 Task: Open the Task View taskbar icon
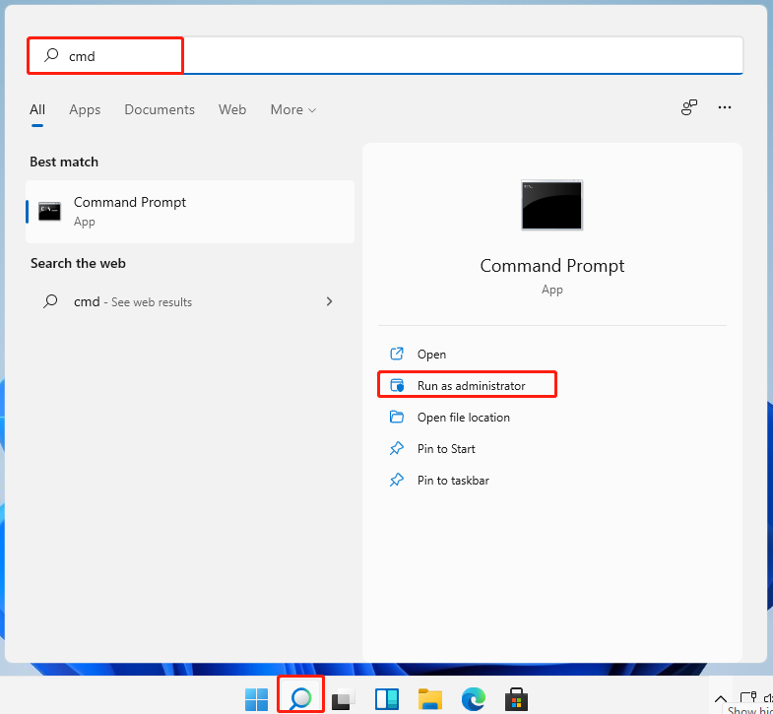coord(343,699)
